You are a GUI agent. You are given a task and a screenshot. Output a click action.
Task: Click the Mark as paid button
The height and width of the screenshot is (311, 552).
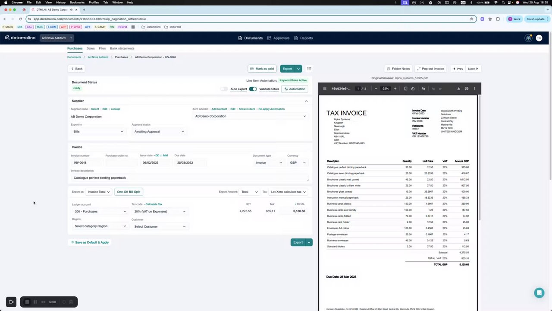(x=262, y=69)
